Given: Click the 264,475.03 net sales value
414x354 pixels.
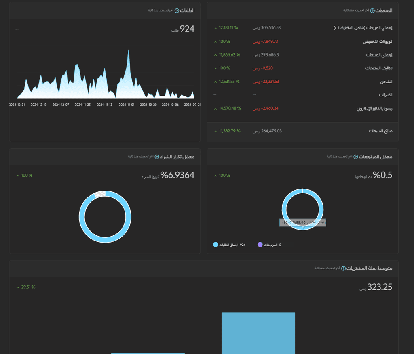Looking at the screenshot, I should click(x=267, y=131).
